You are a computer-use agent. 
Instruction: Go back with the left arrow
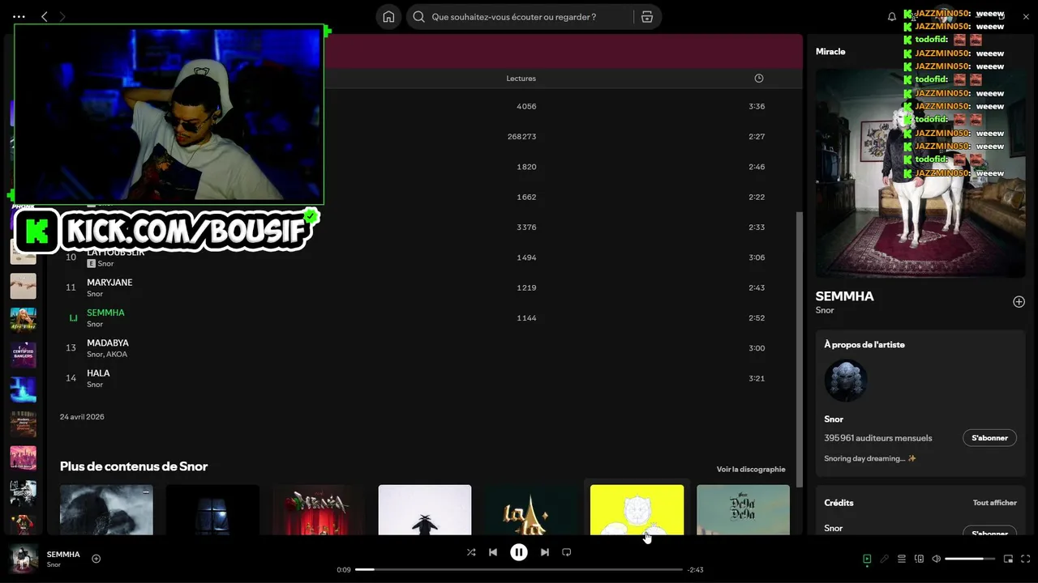point(45,16)
